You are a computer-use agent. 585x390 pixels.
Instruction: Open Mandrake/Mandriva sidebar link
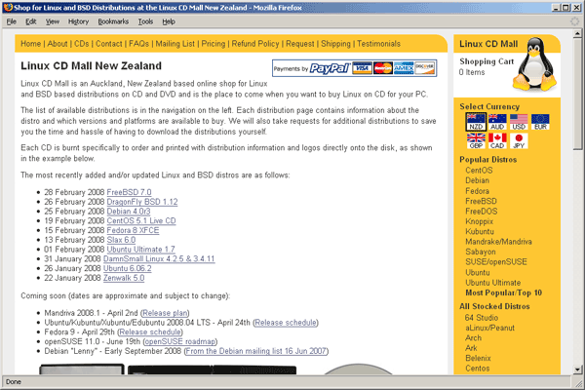pyautogui.click(x=498, y=242)
